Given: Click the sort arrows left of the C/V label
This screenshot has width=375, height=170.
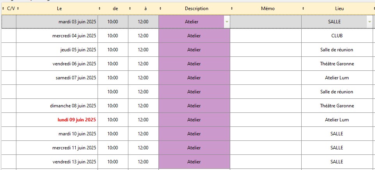Looking at the screenshot, I should click(4, 8).
